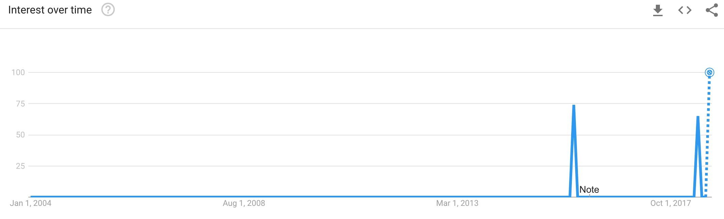Screen dimensions: 724x219
Task: Open the embed code icon
Action: 685,10
